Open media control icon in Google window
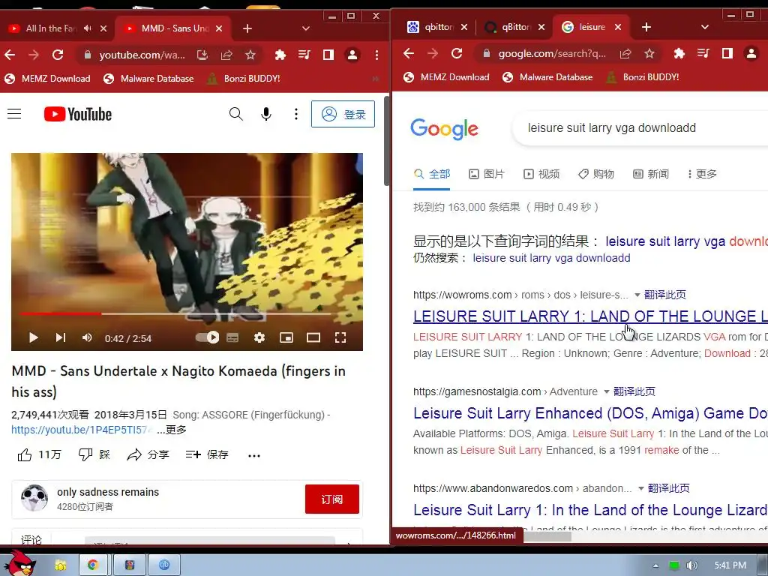The image size is (768, 576). point(703,53)
